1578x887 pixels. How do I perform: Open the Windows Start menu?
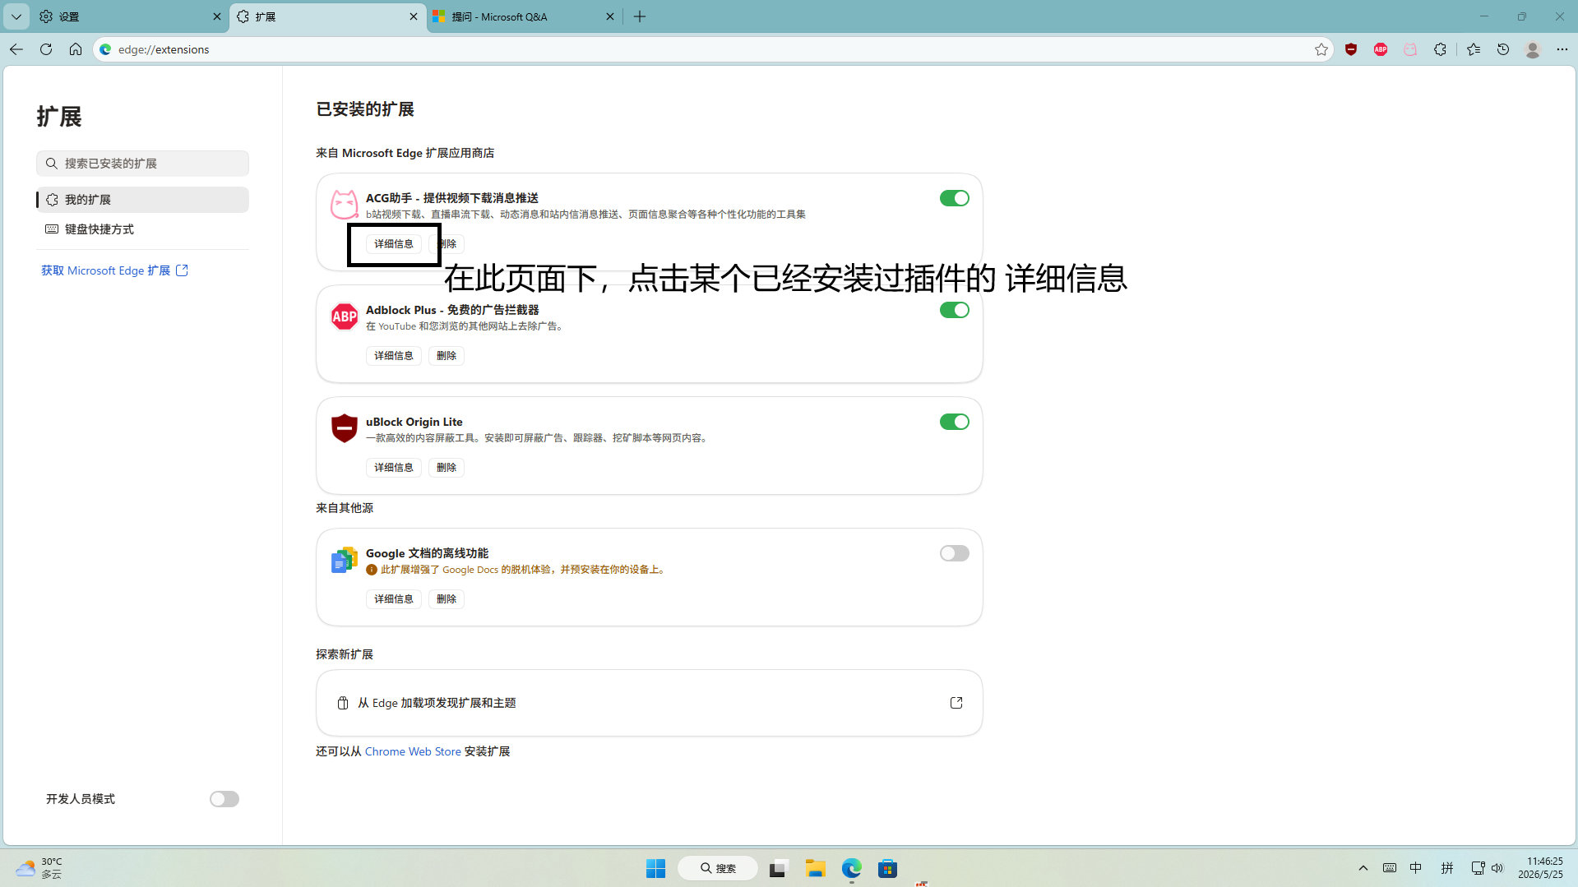(x=655, y=868)
